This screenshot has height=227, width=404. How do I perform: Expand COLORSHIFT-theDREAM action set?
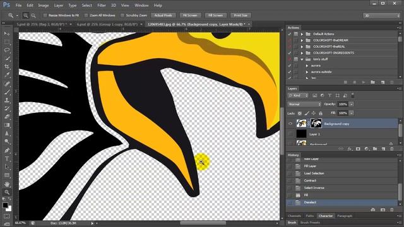click(x=302, y=40)
